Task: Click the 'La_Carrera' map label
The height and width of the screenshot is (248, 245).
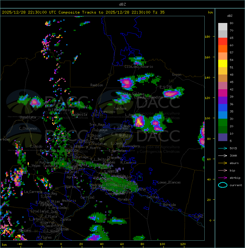Action: pos(33,192)
